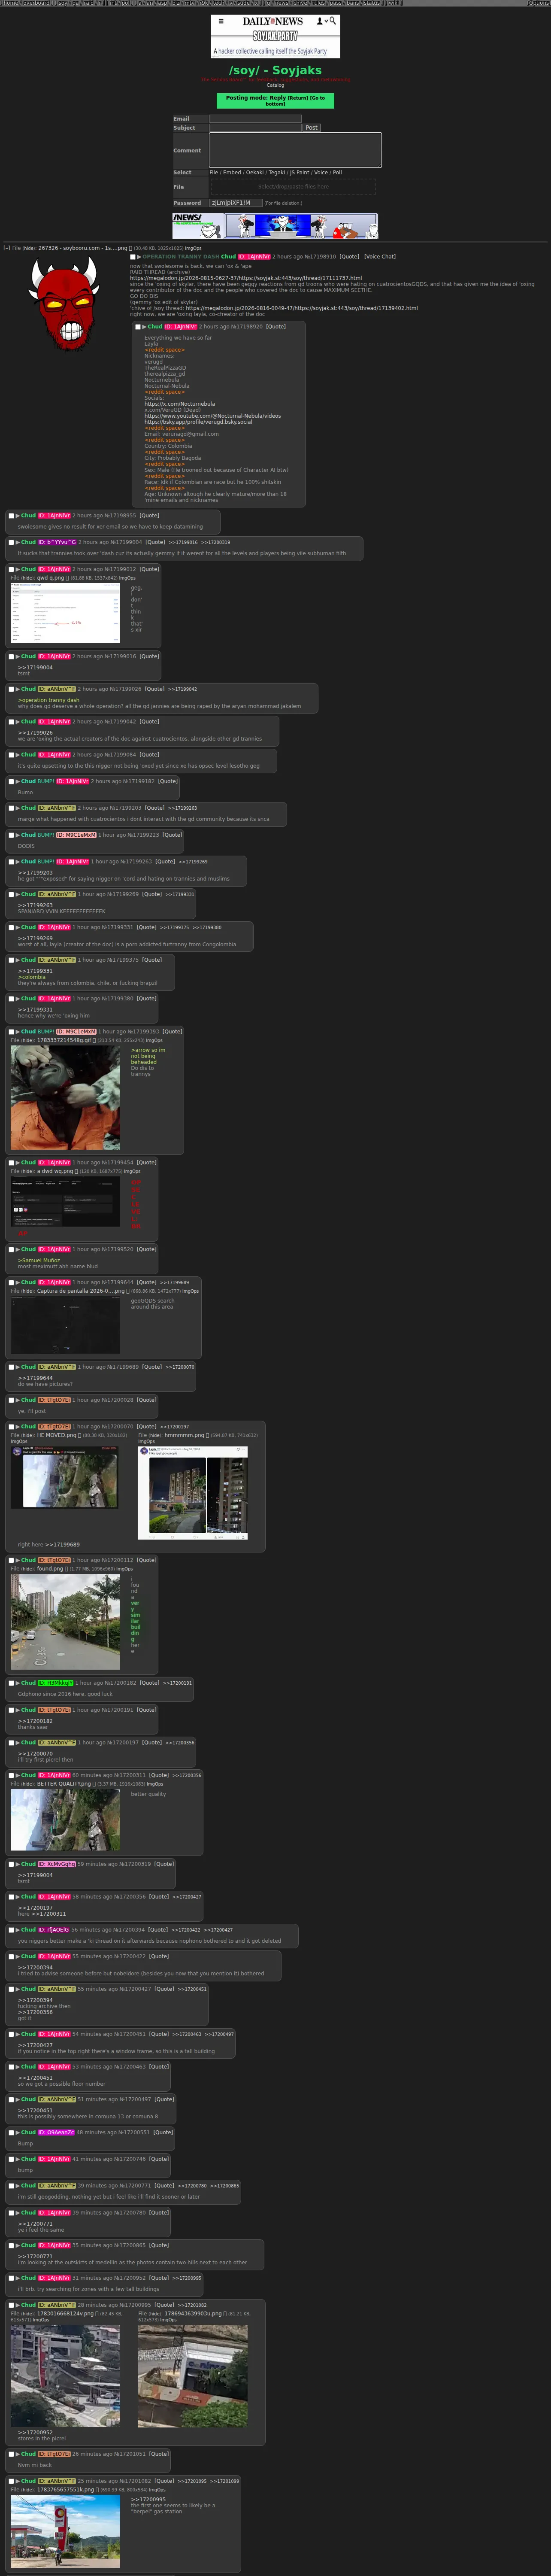Choose the JS Paint option
Viewport: 551px width, 2576px height.
(x=299, y=172)
